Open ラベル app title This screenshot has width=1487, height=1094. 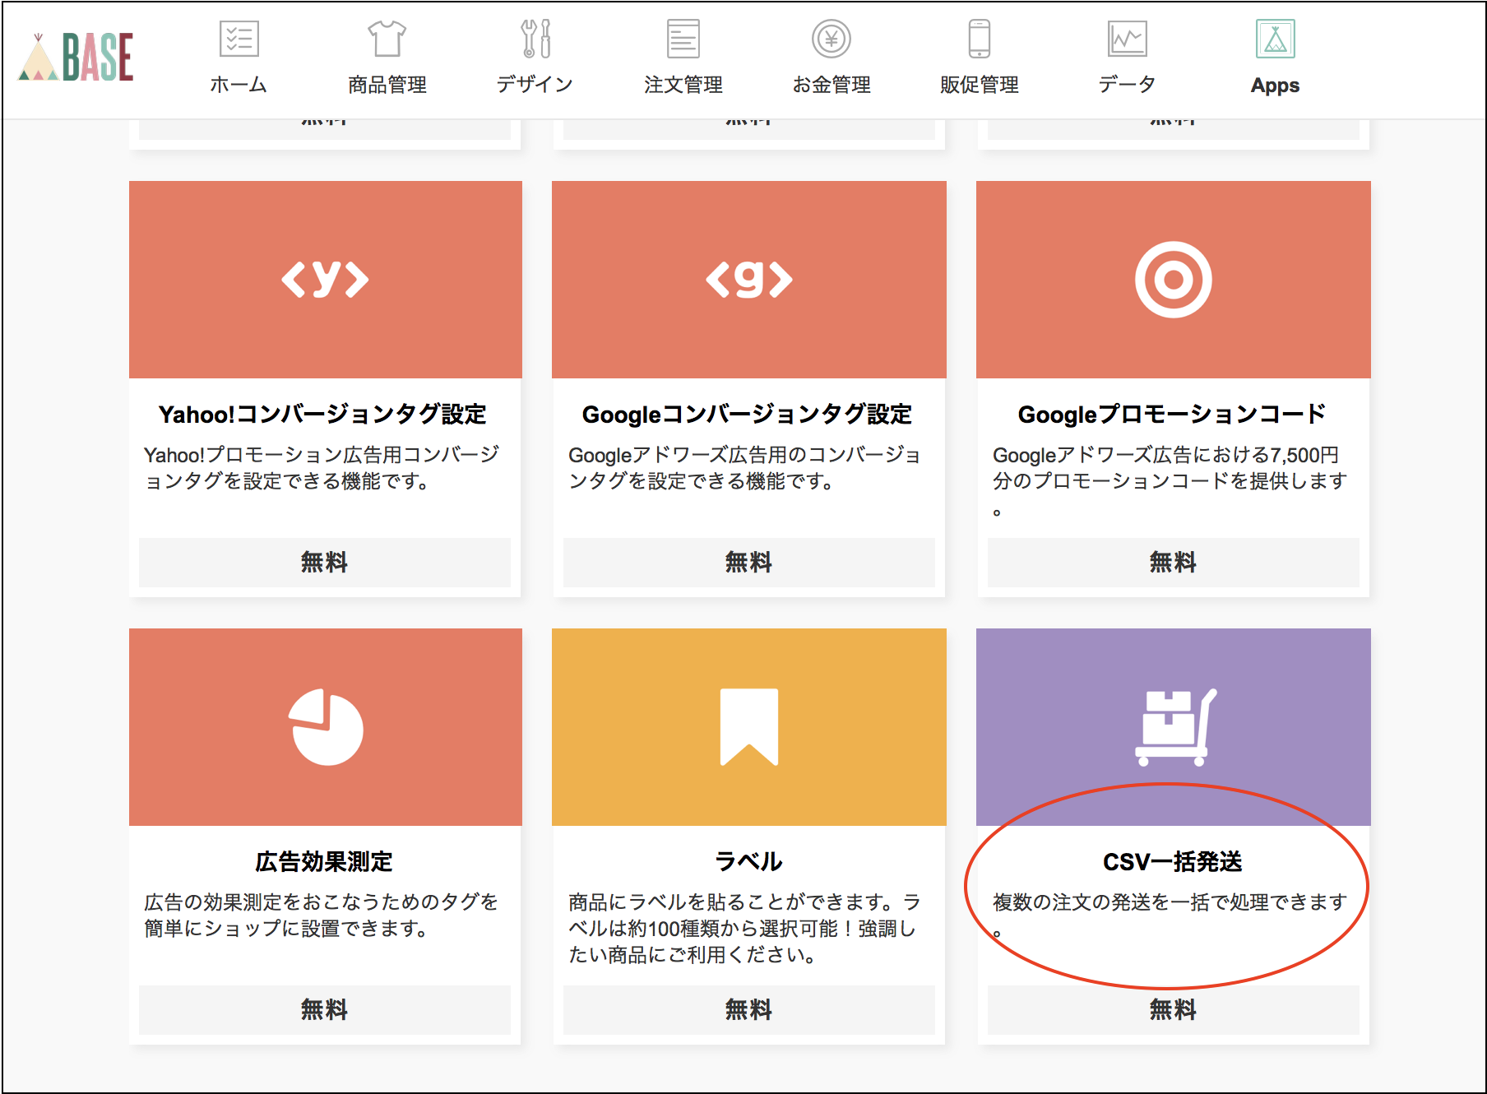[x=748, y=861]
